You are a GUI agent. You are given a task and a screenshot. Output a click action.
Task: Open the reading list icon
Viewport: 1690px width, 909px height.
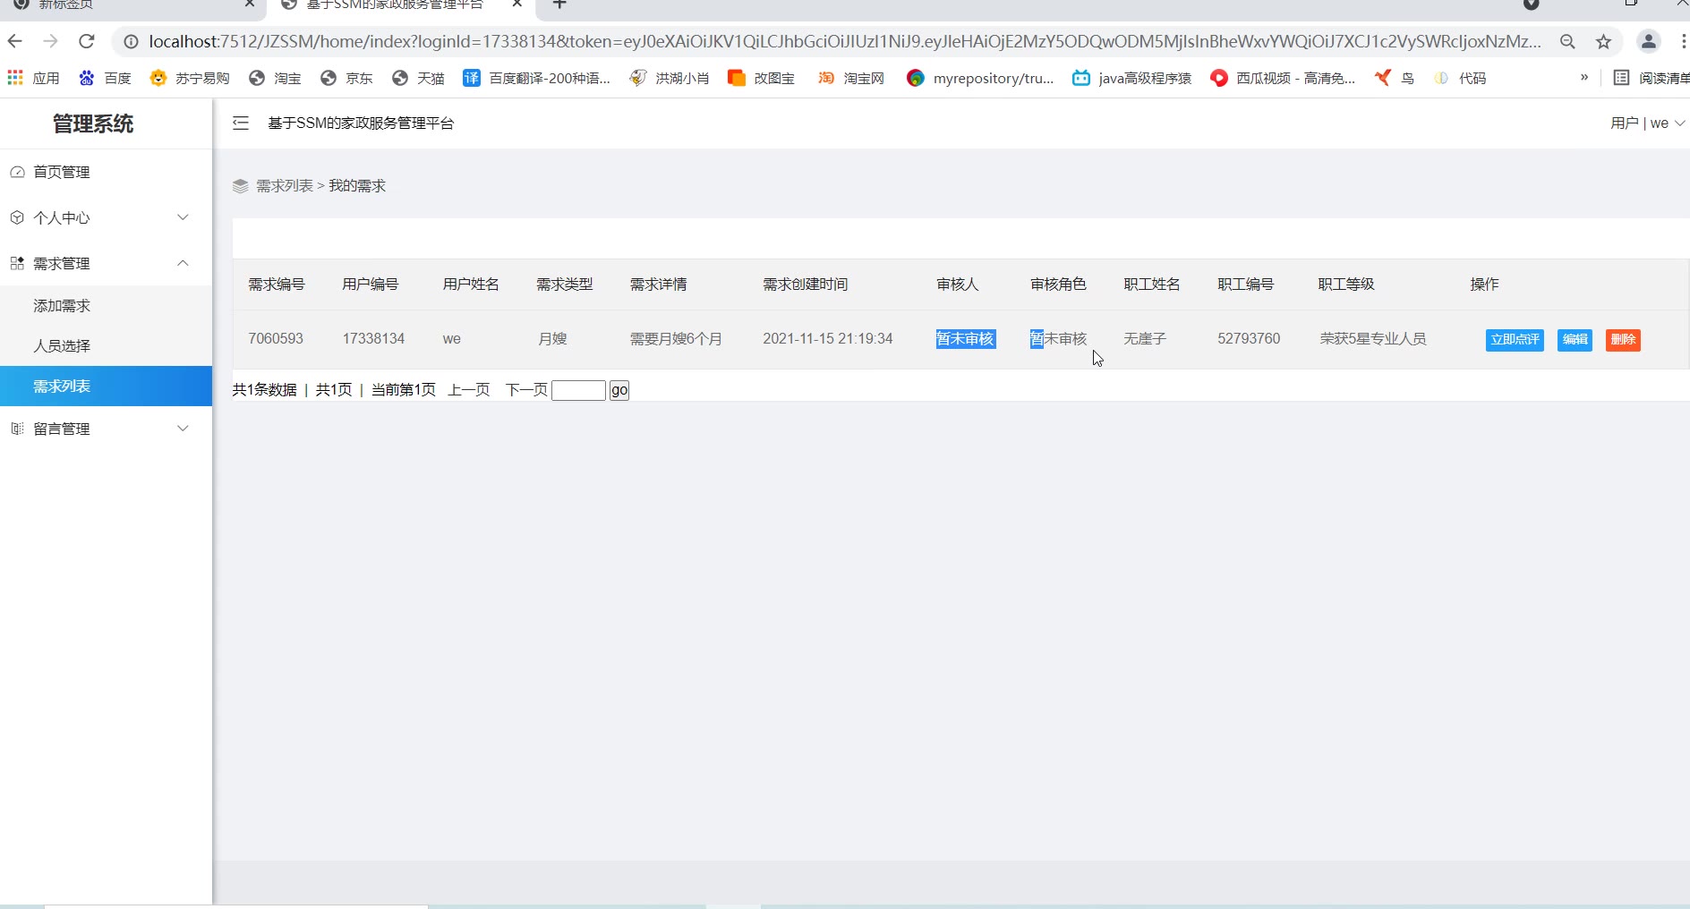(1621, 78)
